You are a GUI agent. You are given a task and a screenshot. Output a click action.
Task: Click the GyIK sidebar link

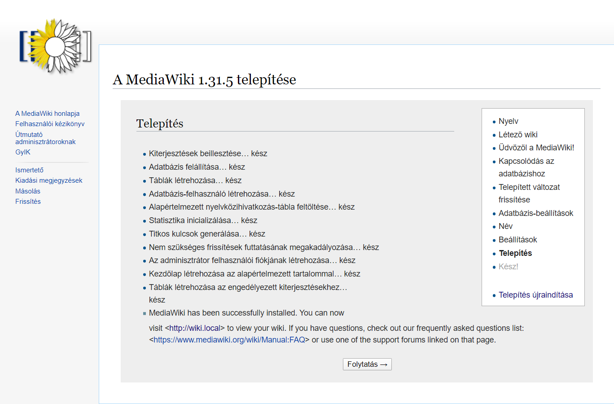[x=23, y=152]
